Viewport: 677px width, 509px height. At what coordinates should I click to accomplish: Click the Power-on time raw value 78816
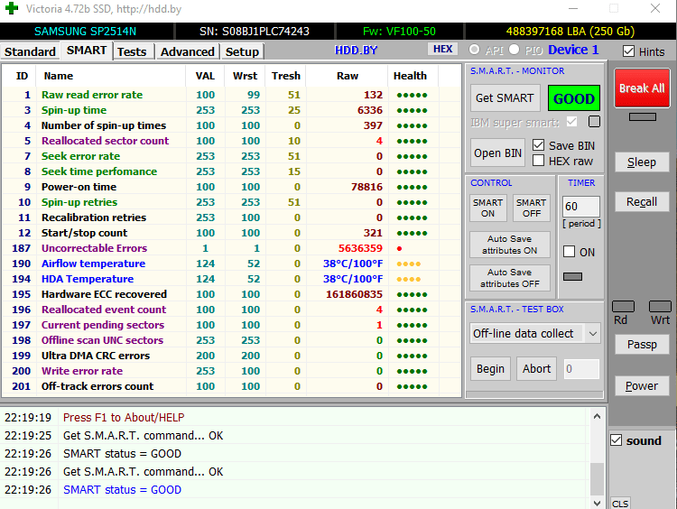(366, 187)
